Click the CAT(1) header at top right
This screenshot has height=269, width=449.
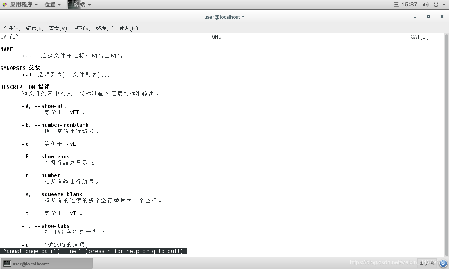pos(420,37)
